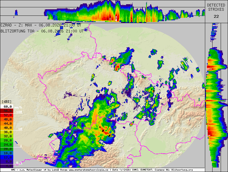Click the 44.0 dBZ orange swatch
Viewport: 228px width, 172px height.
pos(7,124)
